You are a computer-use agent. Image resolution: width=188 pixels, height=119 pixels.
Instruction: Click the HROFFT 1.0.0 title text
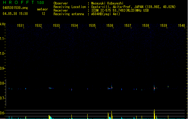coord(24,2)
